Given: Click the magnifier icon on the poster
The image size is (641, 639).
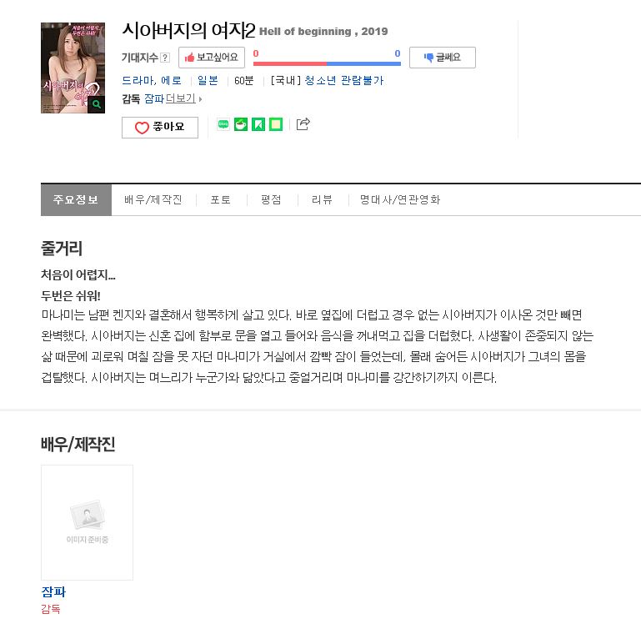Looking at the screenshot, I should (x=97, y=104).
